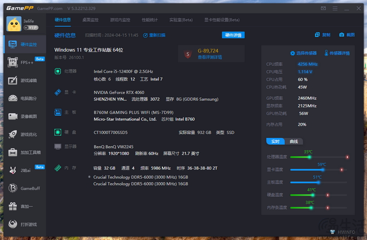The width and height of the screenshot is (367, 240).
Task: Click the red S score shield icon
Action: tap(187, 54)
